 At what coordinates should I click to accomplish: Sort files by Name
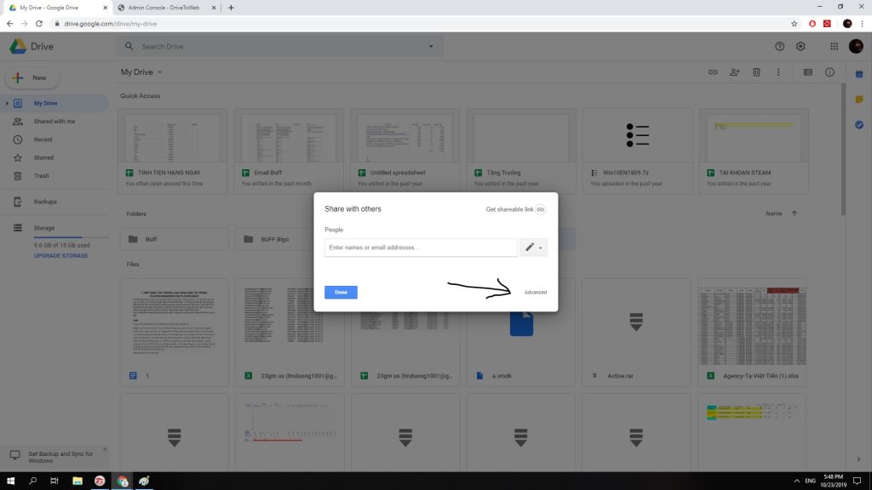[x=773, y=214]
